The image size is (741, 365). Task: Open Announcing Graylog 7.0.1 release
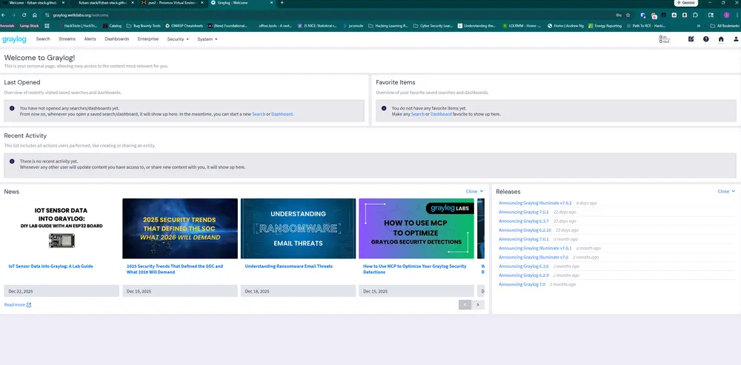pyautogui.click(x=524, y=239)
